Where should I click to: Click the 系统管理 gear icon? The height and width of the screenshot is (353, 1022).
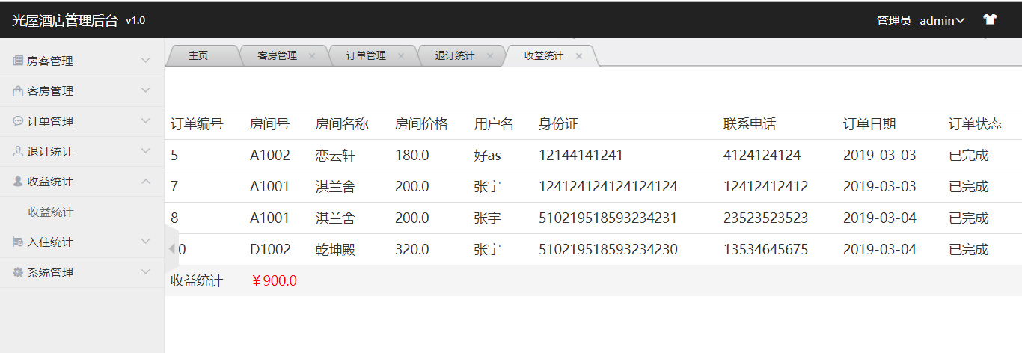tap(18, 273)
